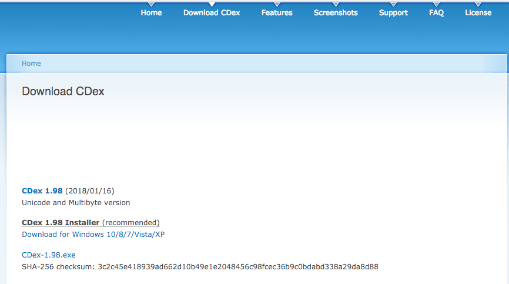Screen dimensions: 509x284
Task: Select the SHA-256 checksum hash text
Action: (x=238, y=267)
